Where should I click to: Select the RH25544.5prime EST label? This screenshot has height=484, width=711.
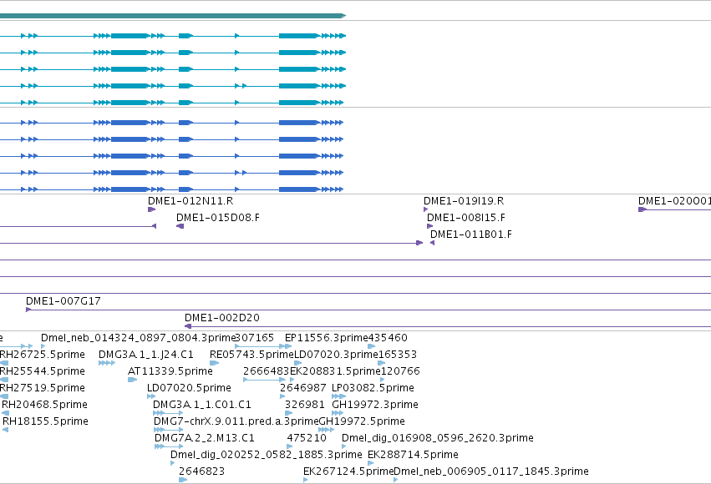(x=42, y=371)
